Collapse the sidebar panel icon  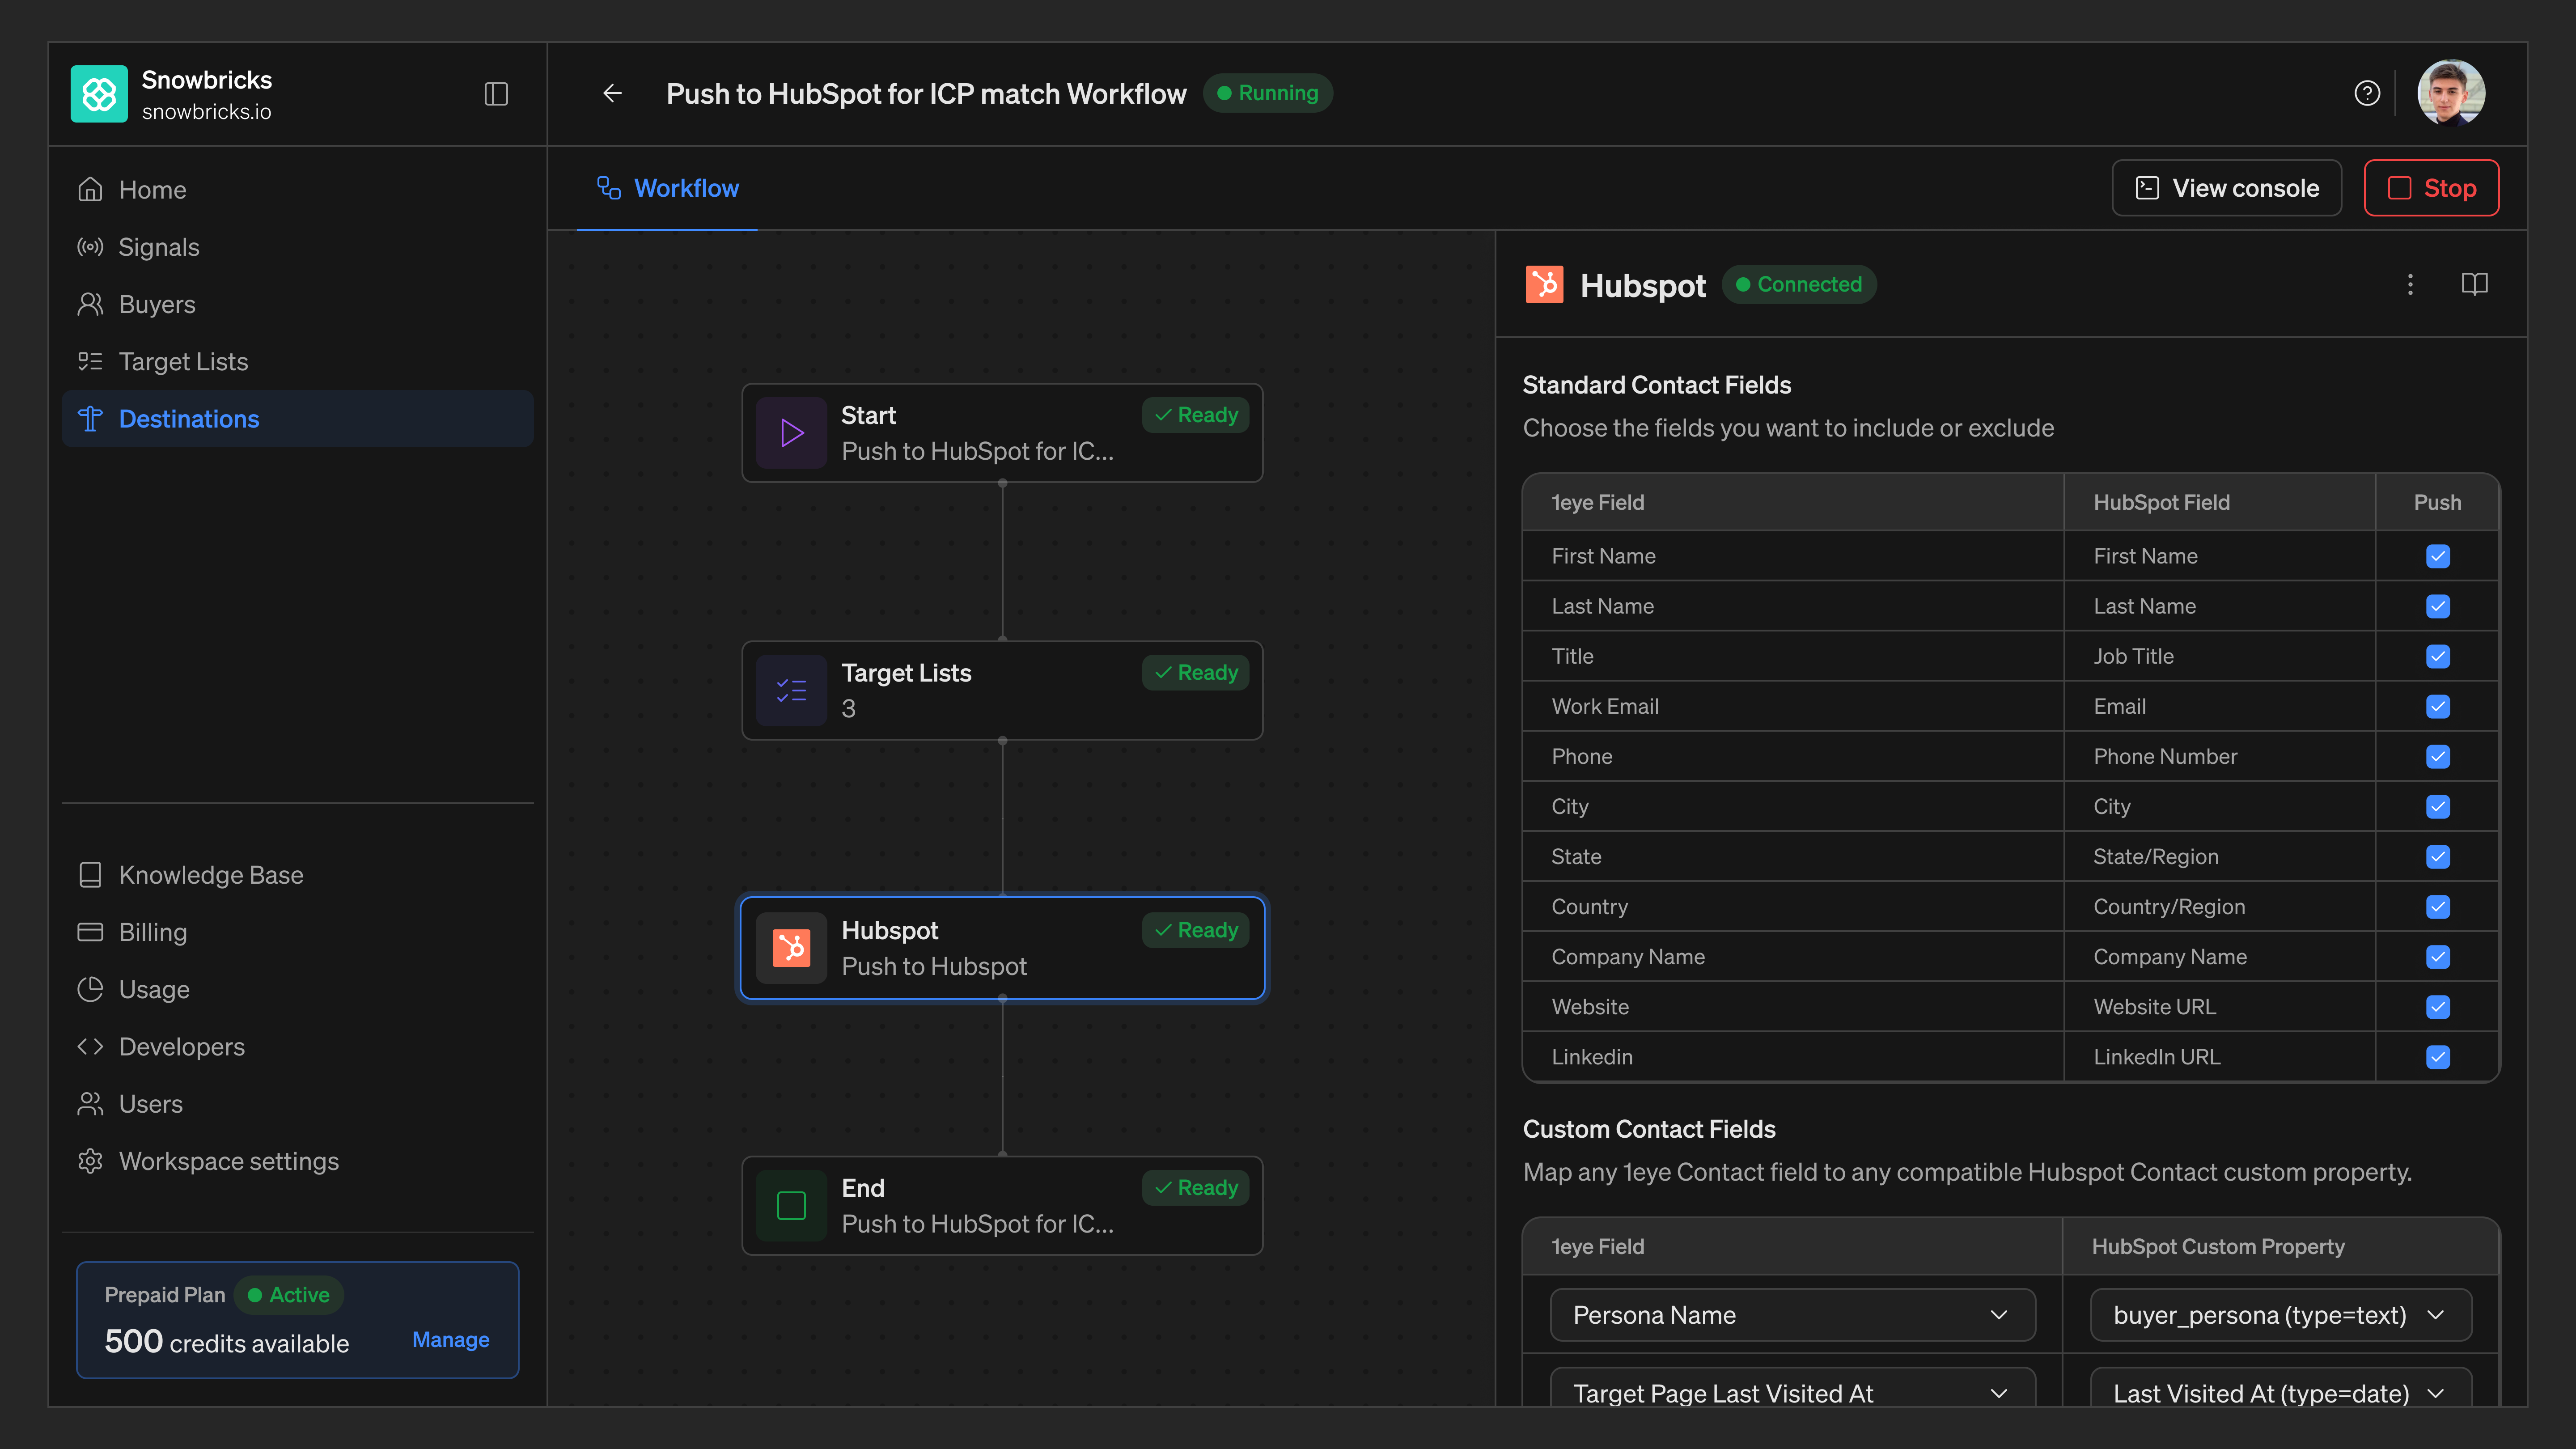click(x=496, y=94)
